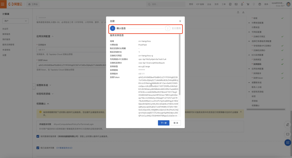Go to 申请审核 in sidebar
Viewport: 292px width, 158px height.
point(6,50)
